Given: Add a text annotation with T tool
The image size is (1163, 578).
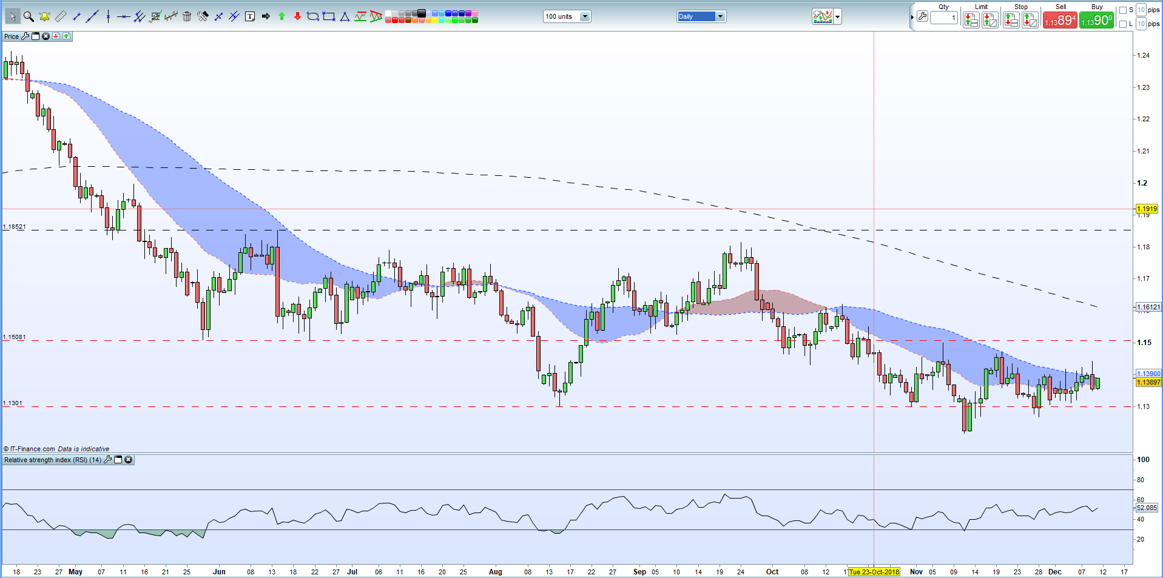Looking at the screenshot, I should tap(250, 16).
